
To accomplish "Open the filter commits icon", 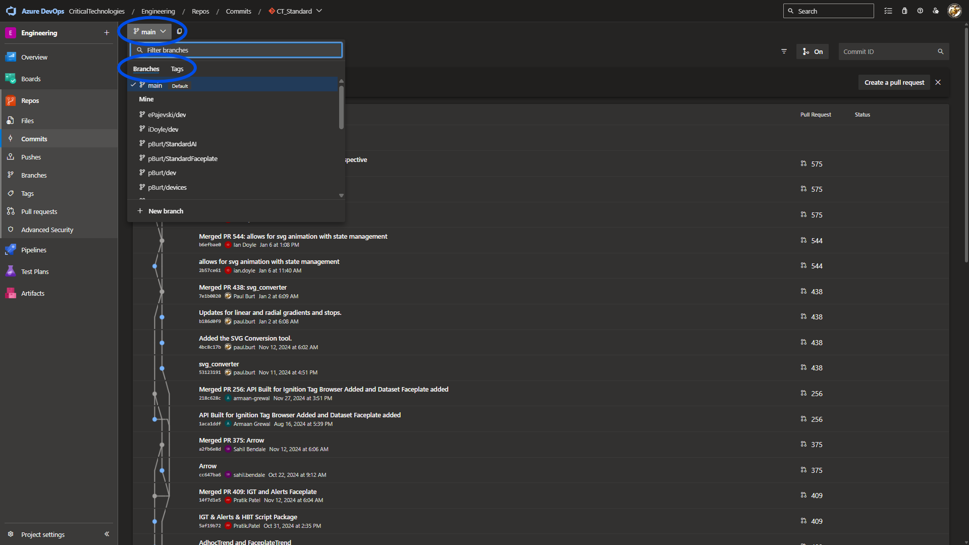I will [x=784, y=51].
